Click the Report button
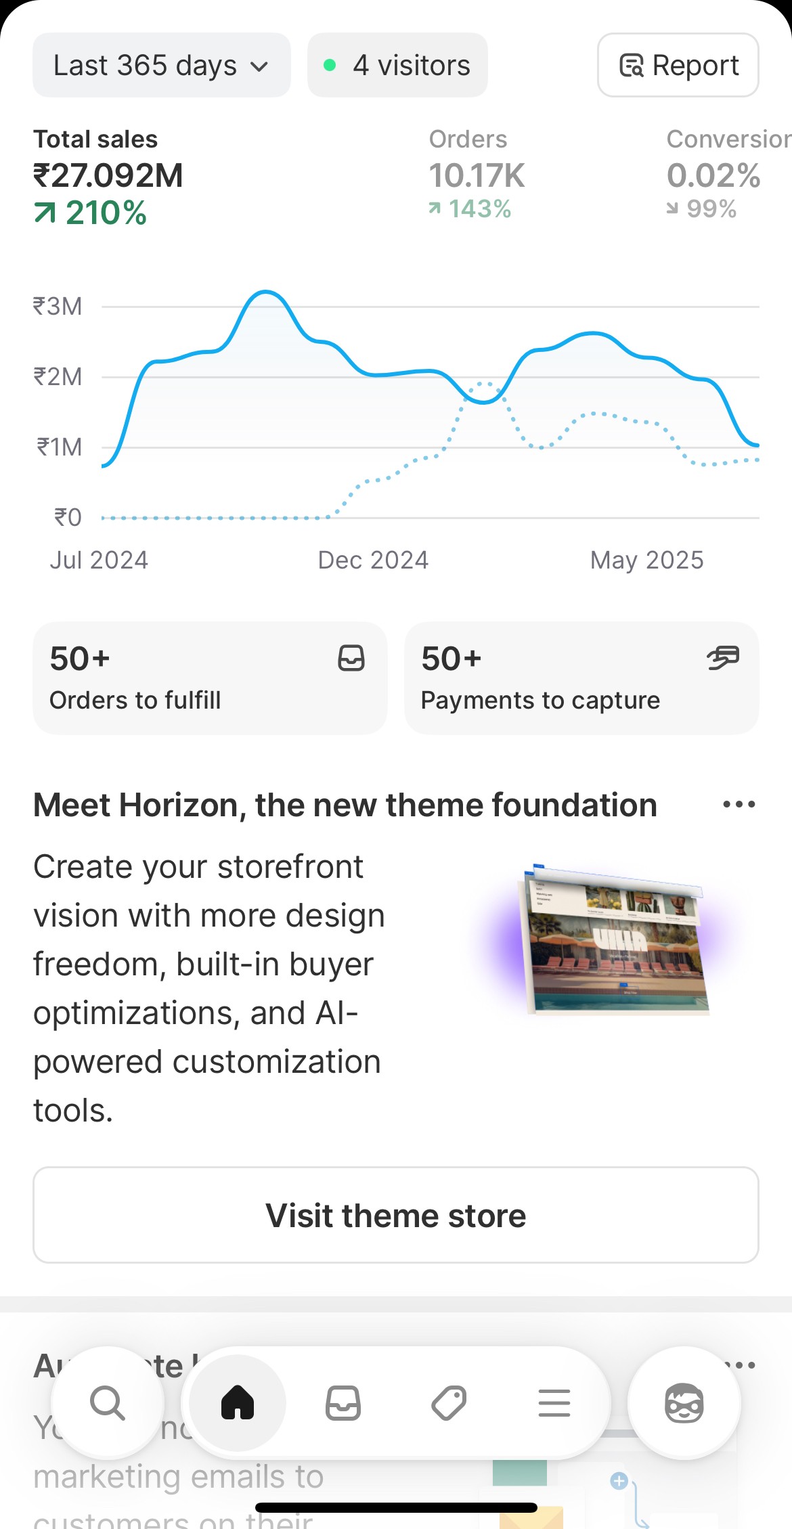 click(678, 65)
